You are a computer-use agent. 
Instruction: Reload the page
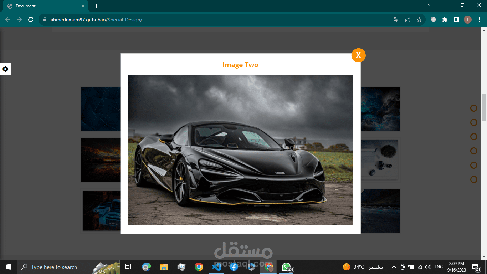pos(31,20)
